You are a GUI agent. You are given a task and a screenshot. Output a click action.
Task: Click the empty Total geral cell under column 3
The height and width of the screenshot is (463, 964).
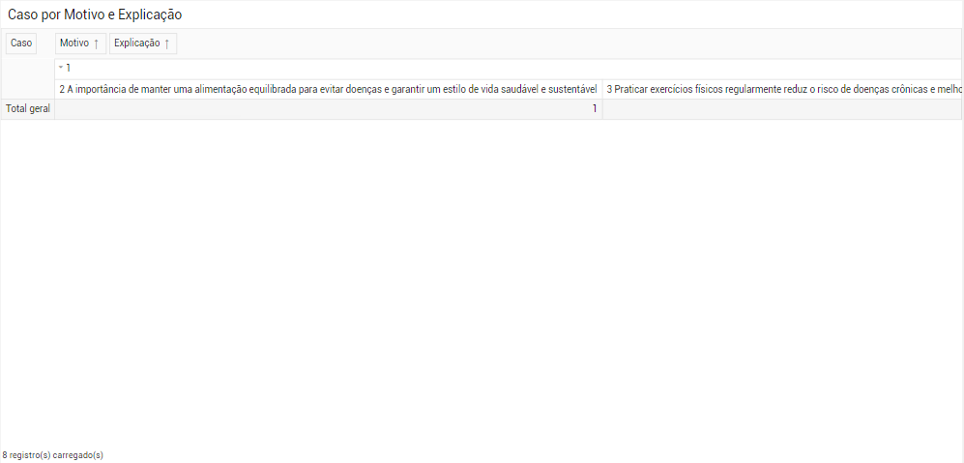tap(782, 109)
